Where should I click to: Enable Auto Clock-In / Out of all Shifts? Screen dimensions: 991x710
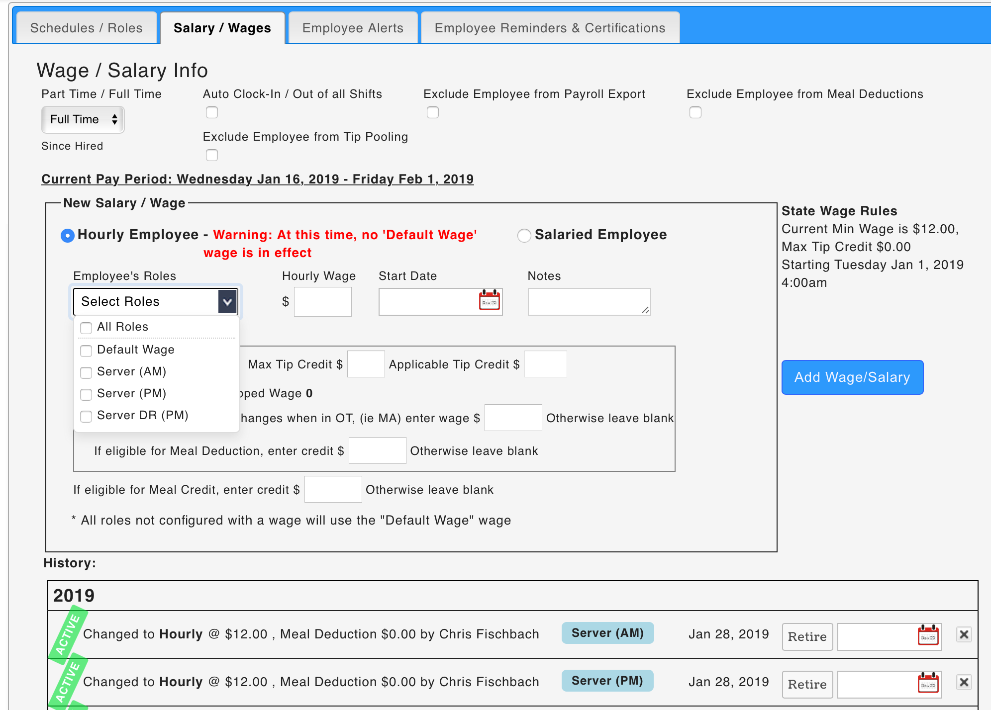tap(212, 112)
